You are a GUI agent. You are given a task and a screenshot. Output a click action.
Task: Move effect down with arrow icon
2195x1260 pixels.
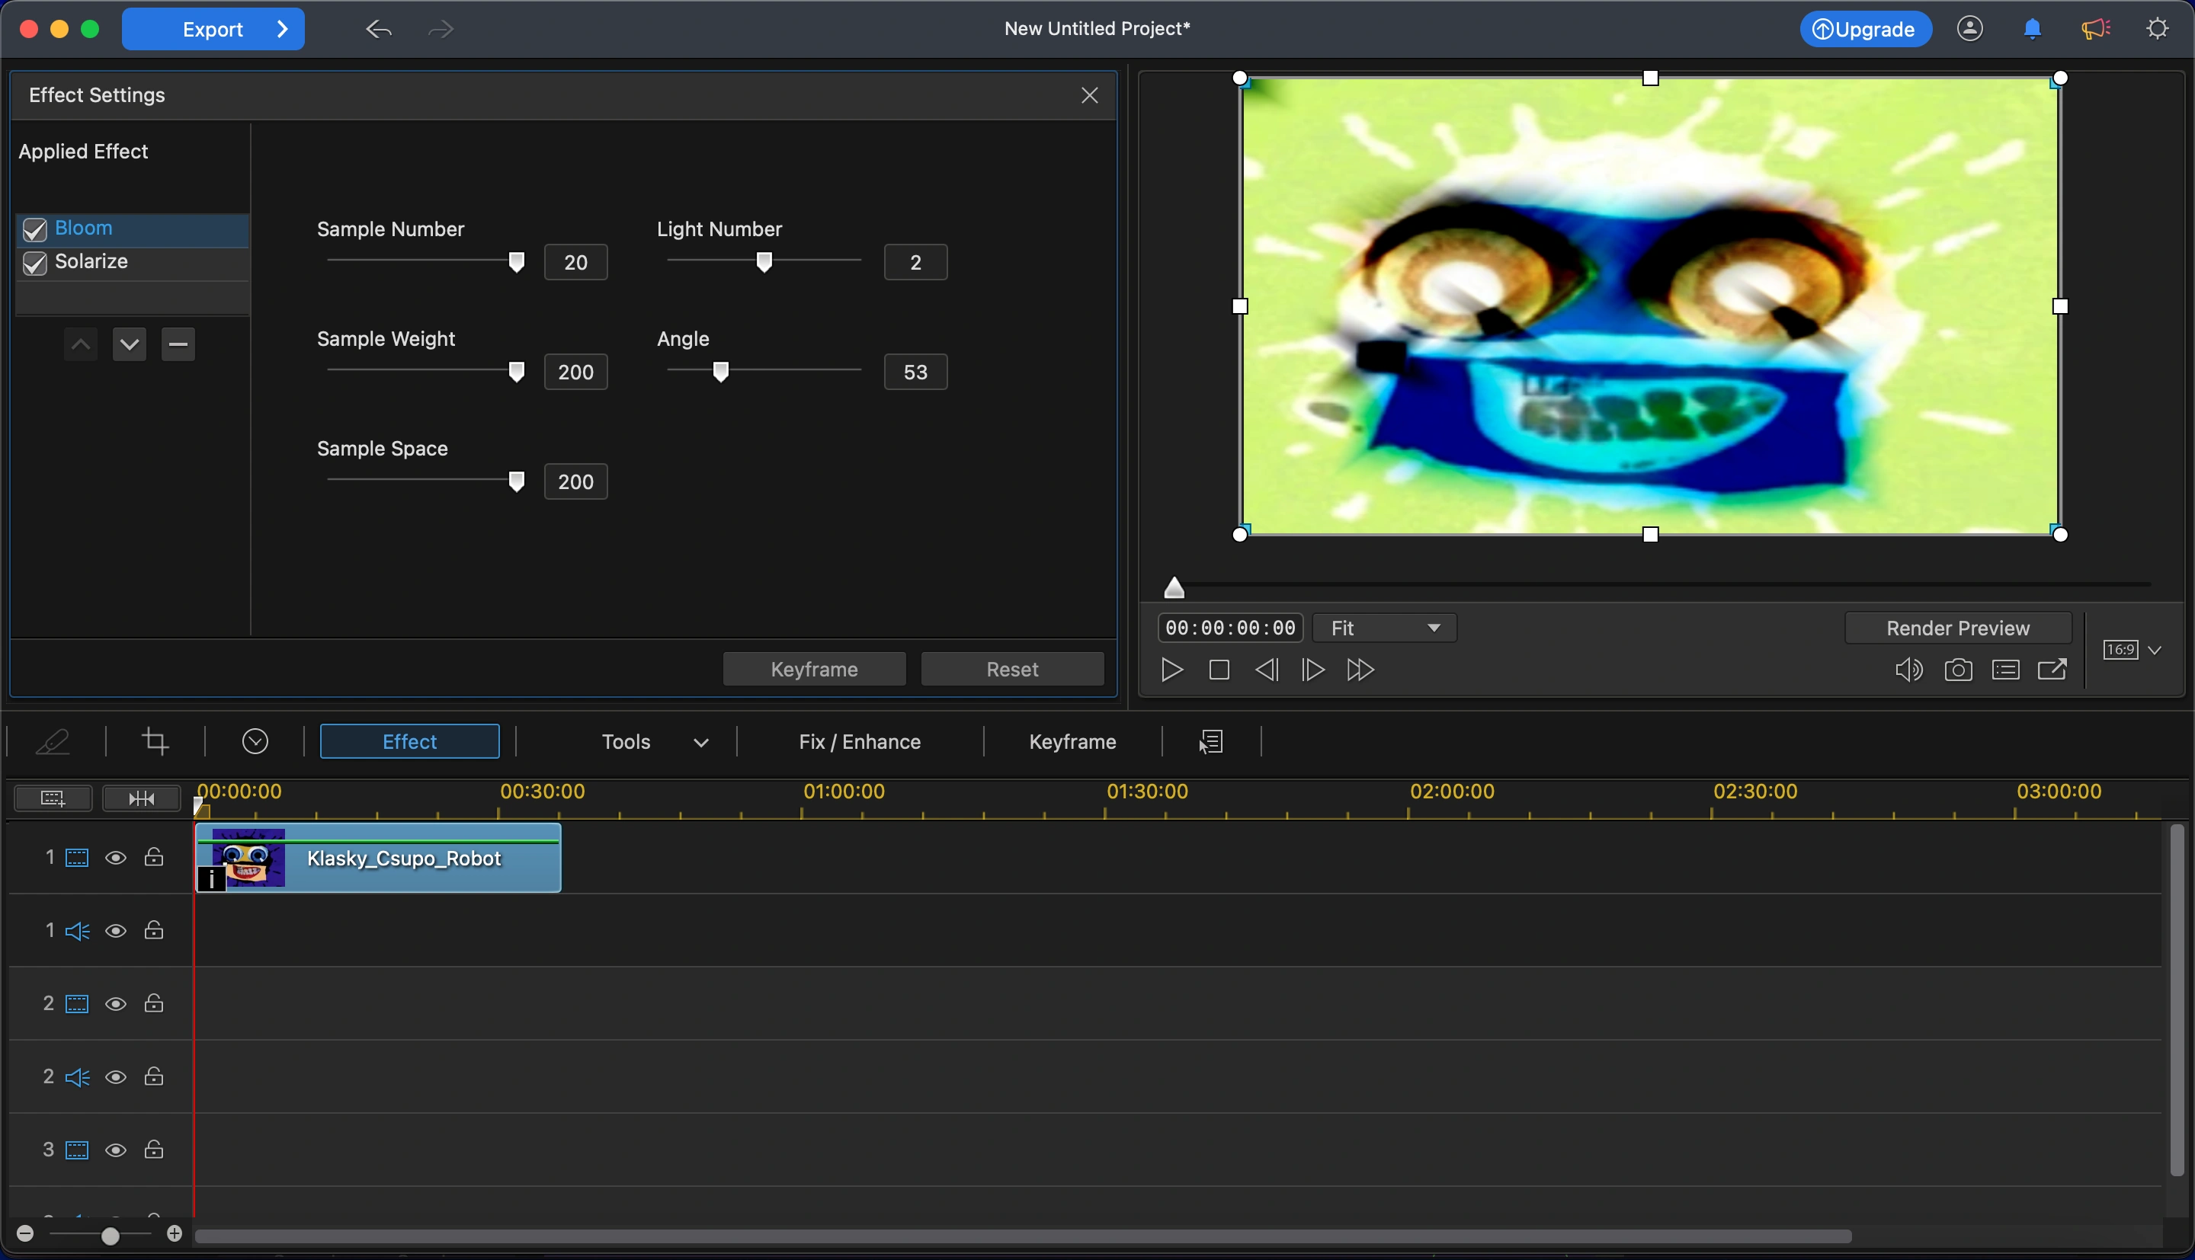129,344
